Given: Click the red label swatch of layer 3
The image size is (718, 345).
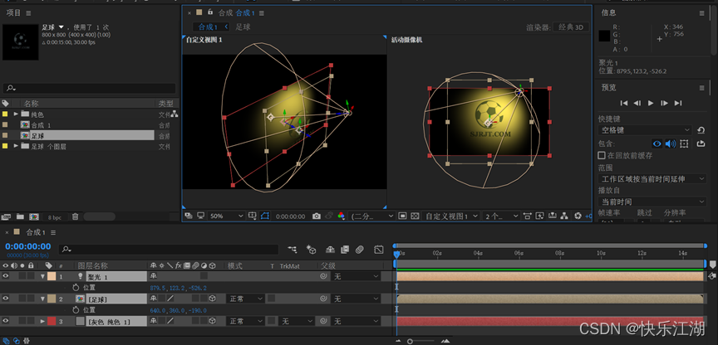Looking at the screenshot, I should click(x=52, y=321).
